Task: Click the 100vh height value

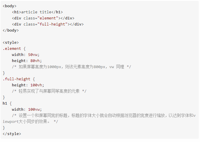Action: (x=36, y=85)
